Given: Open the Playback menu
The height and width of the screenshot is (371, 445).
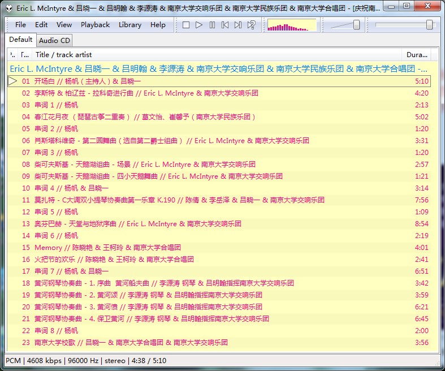Looking at the screenshot, I should click(x=95, y=25).
